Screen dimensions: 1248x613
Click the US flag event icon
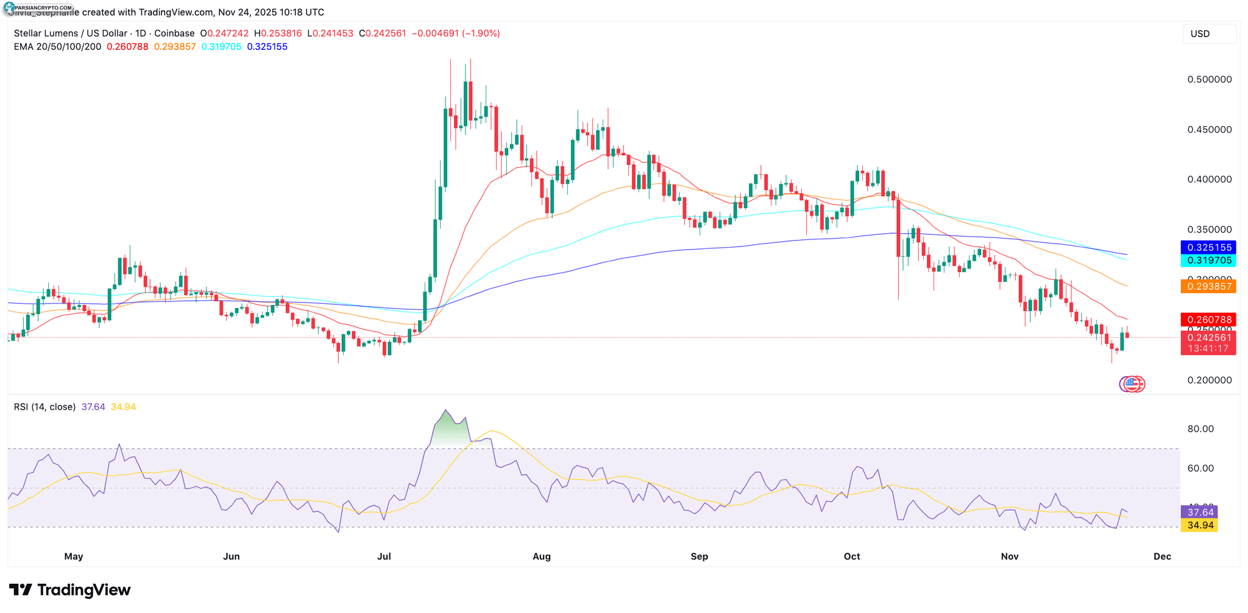1132,384
